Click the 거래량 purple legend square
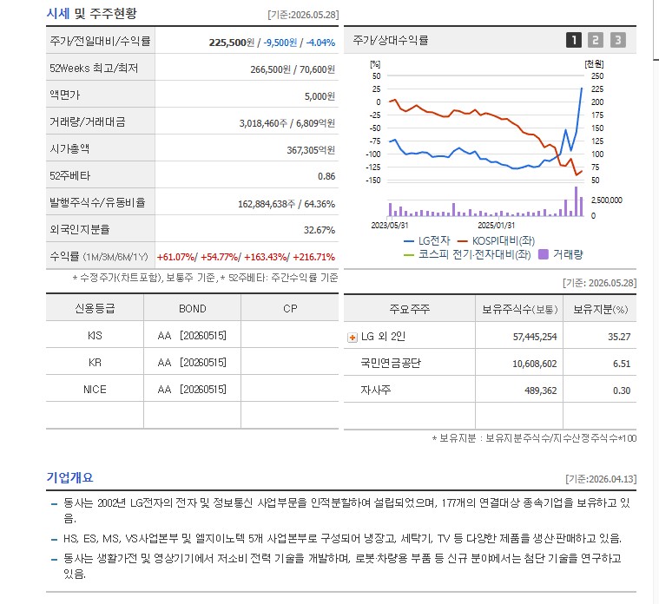 pyautogui.click(x=544, y=254)
